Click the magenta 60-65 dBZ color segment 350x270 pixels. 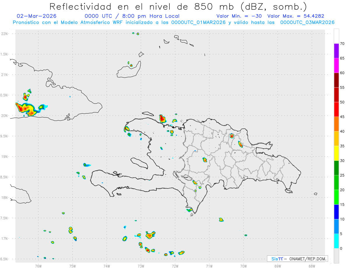(336, 65)
